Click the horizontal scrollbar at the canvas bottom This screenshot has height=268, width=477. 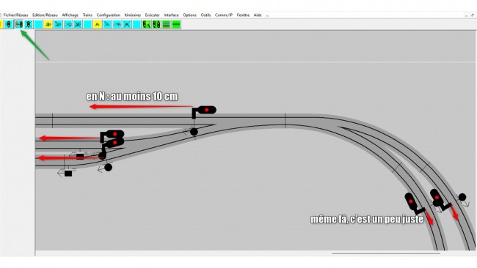click(x=386, y=253)
